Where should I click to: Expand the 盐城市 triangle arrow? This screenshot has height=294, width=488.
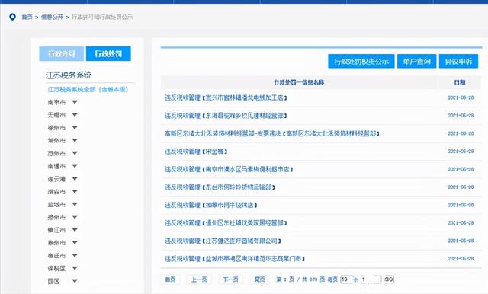tap(75, 204)
